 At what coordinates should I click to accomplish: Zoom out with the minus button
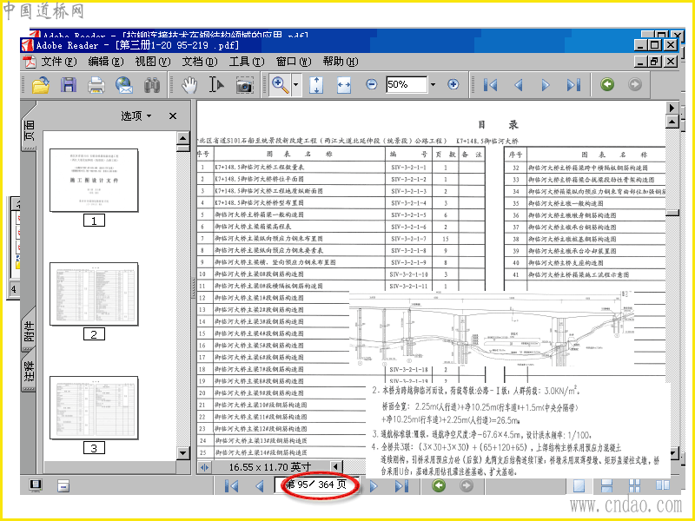click(372, 84)
